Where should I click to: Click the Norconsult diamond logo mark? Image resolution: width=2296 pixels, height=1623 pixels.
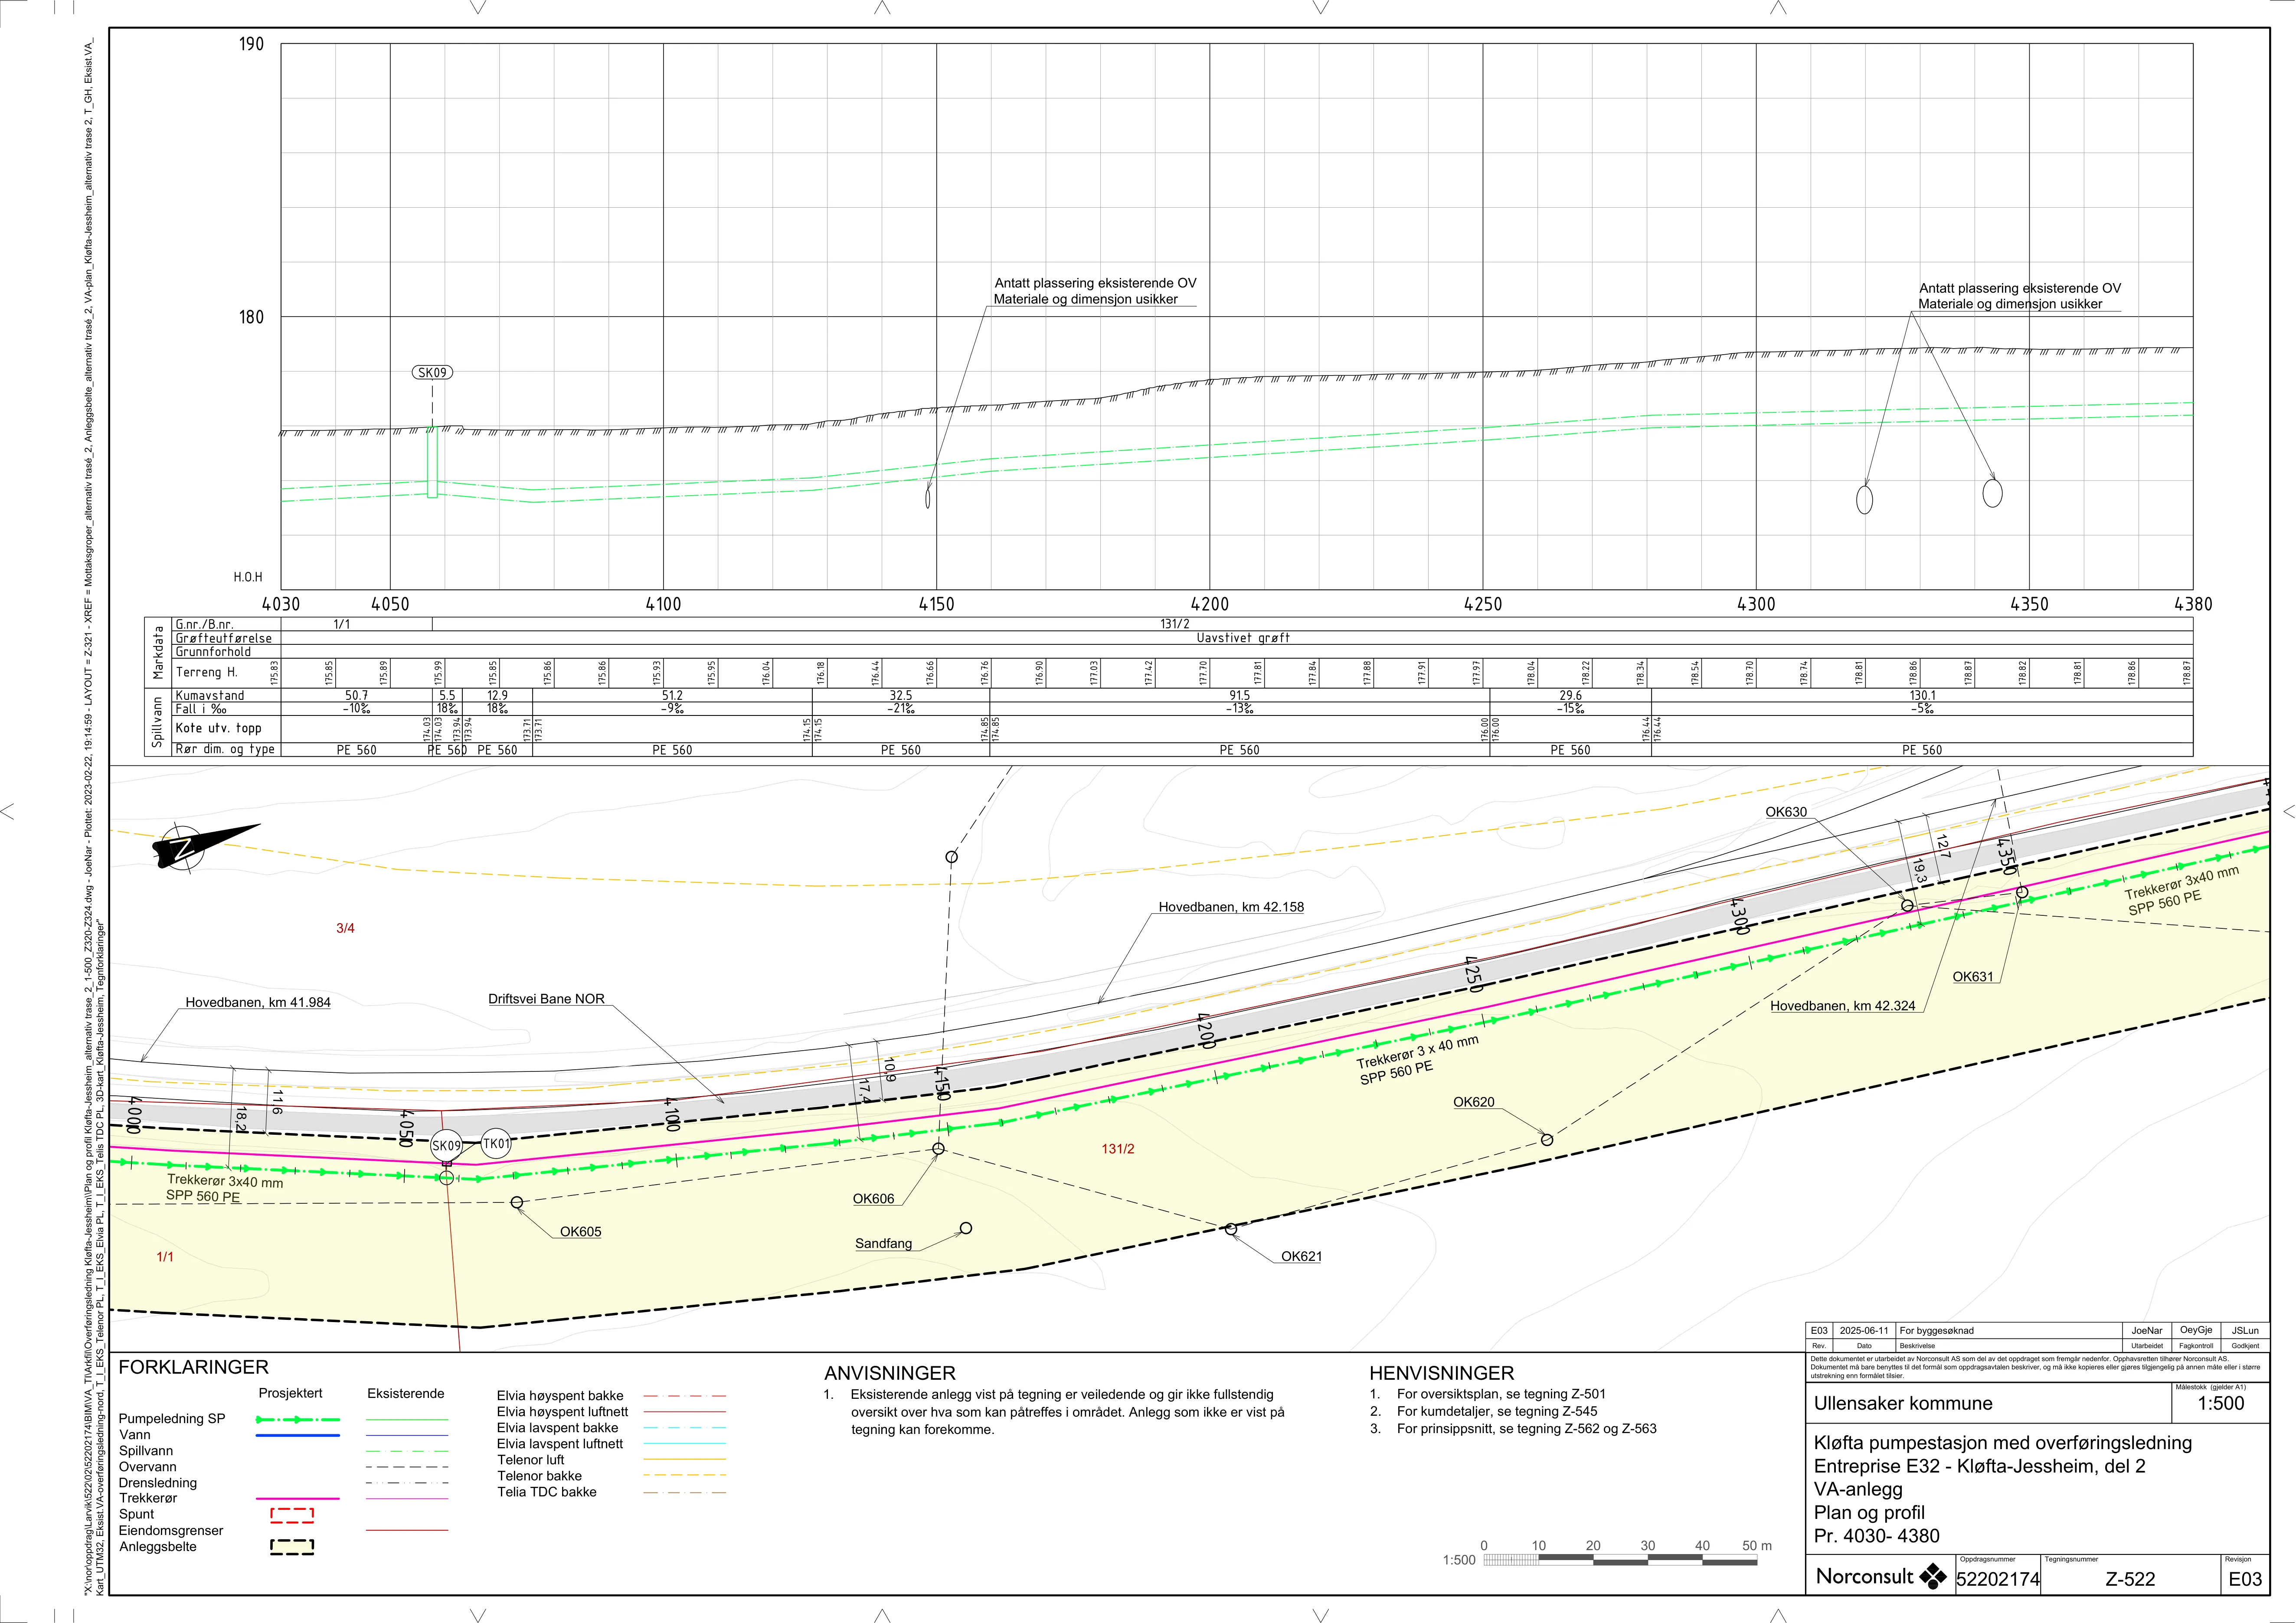click(1933, 1577)
